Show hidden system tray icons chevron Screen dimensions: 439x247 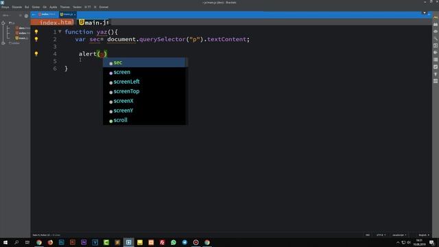pos(398,242)
